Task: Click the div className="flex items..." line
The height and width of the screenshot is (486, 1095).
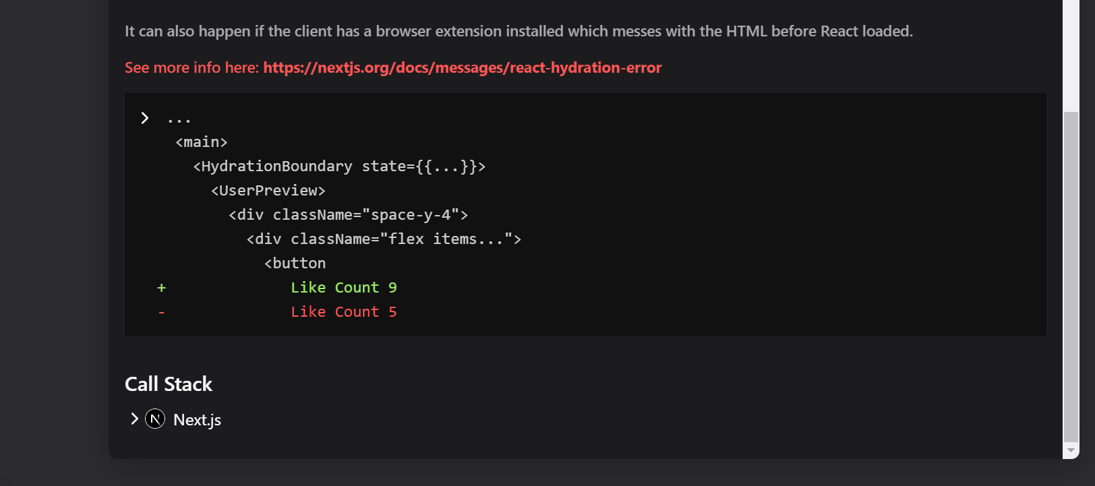Action: pyautogui.click(x=384, y=239)
